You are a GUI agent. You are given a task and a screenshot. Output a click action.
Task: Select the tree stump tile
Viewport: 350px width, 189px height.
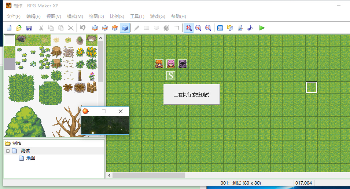click(56, 52)
